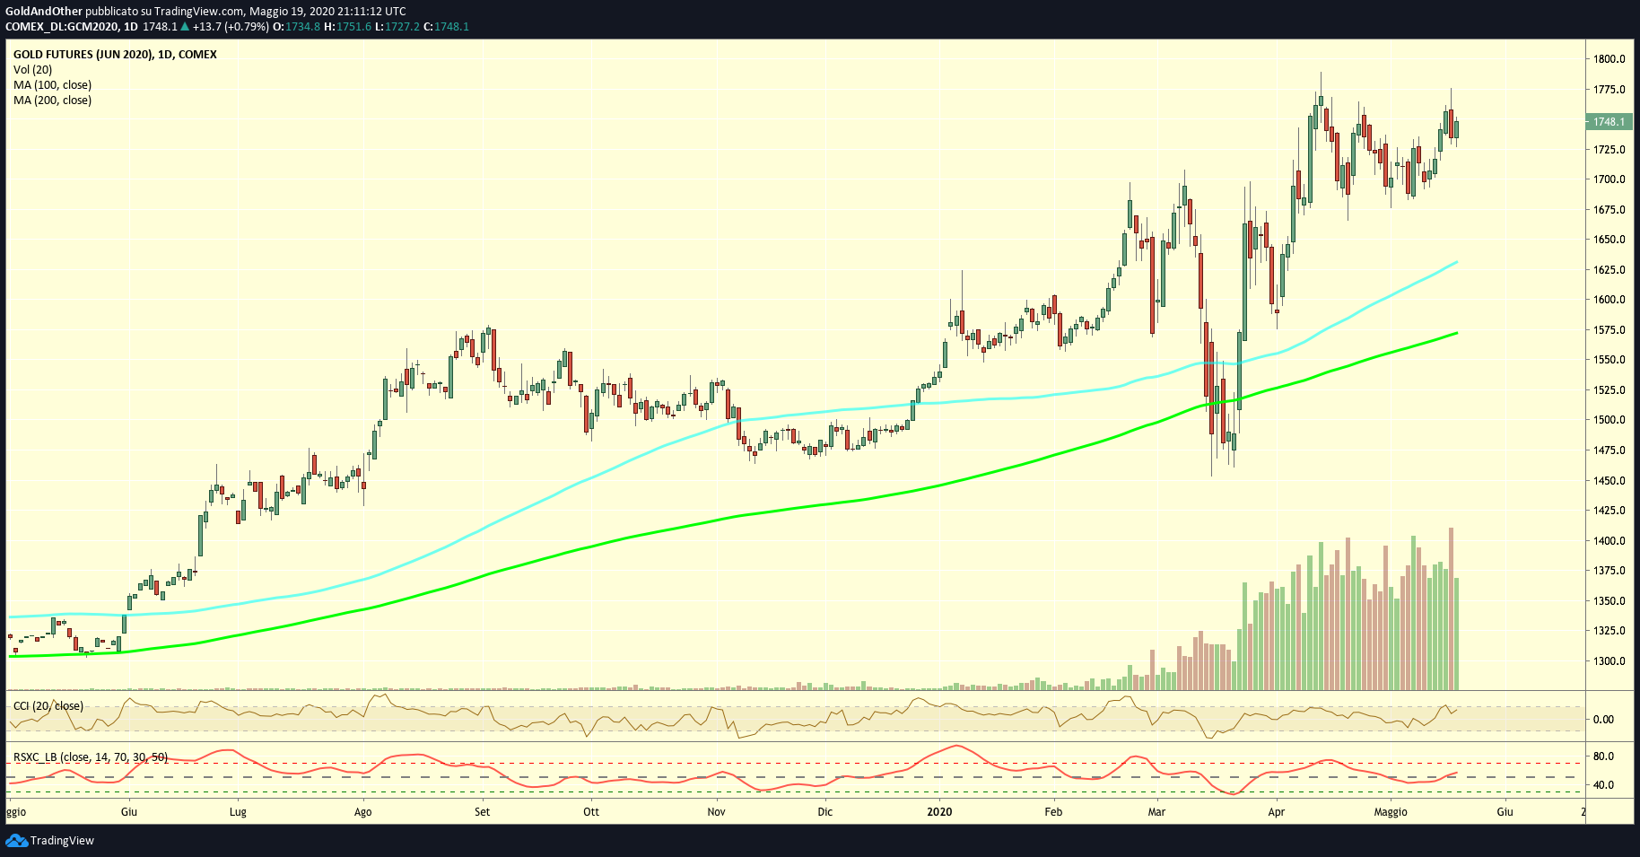Click the CCI (20, close) indicator label

[48, 706]
